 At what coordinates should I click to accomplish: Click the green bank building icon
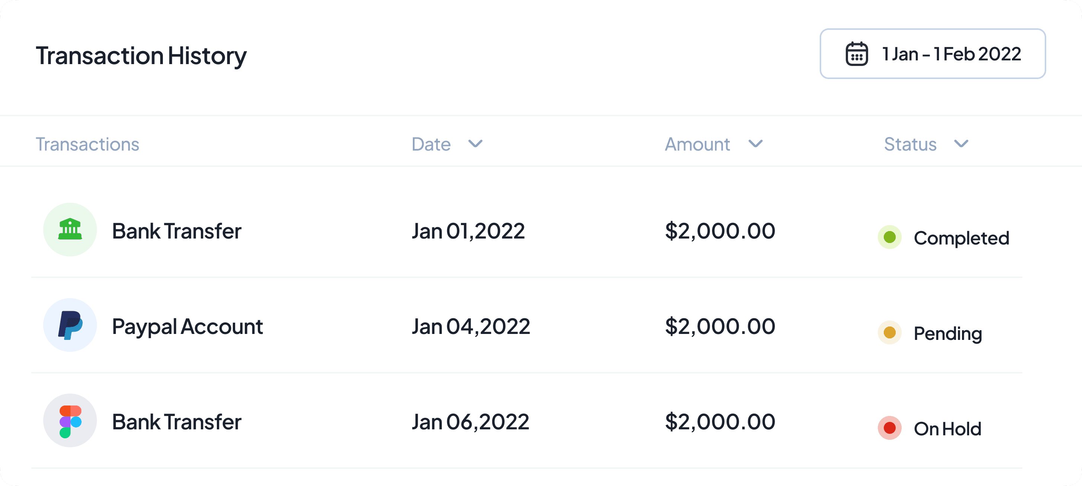[70, 230]
